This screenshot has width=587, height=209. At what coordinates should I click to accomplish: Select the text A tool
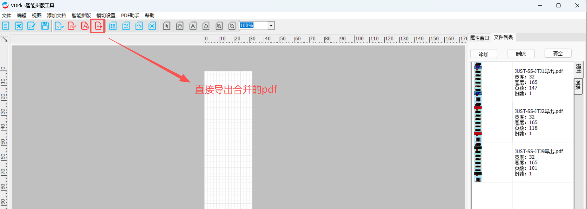point(193,26)
